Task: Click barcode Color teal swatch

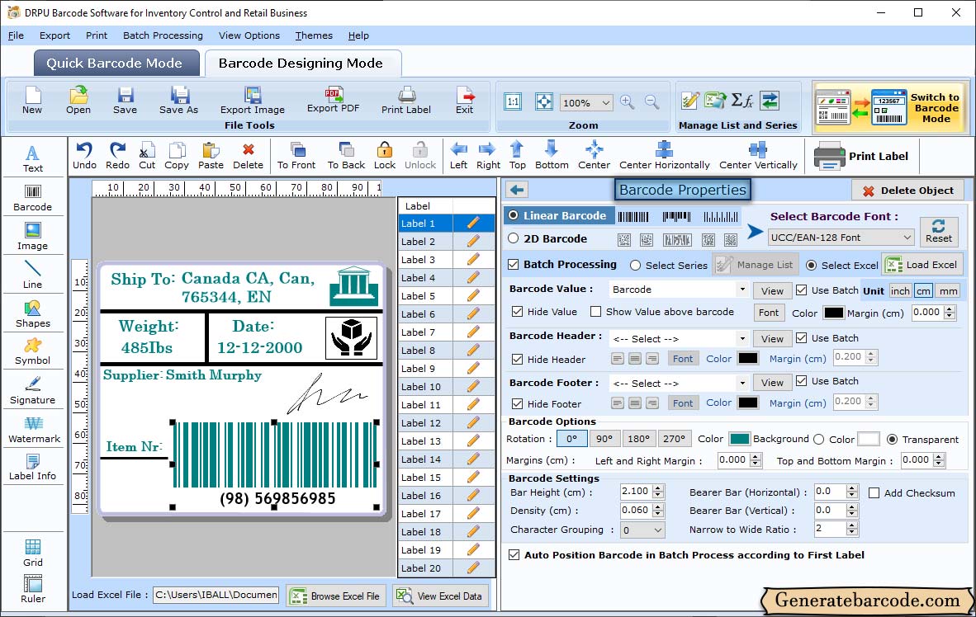Action: click(x=739, y=439)
